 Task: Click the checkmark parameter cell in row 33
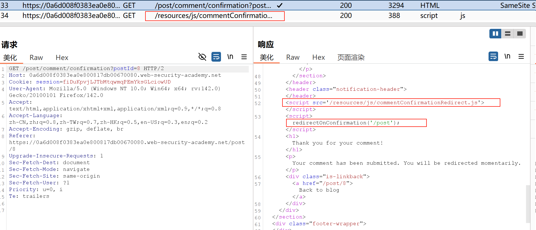pos(280,5)
